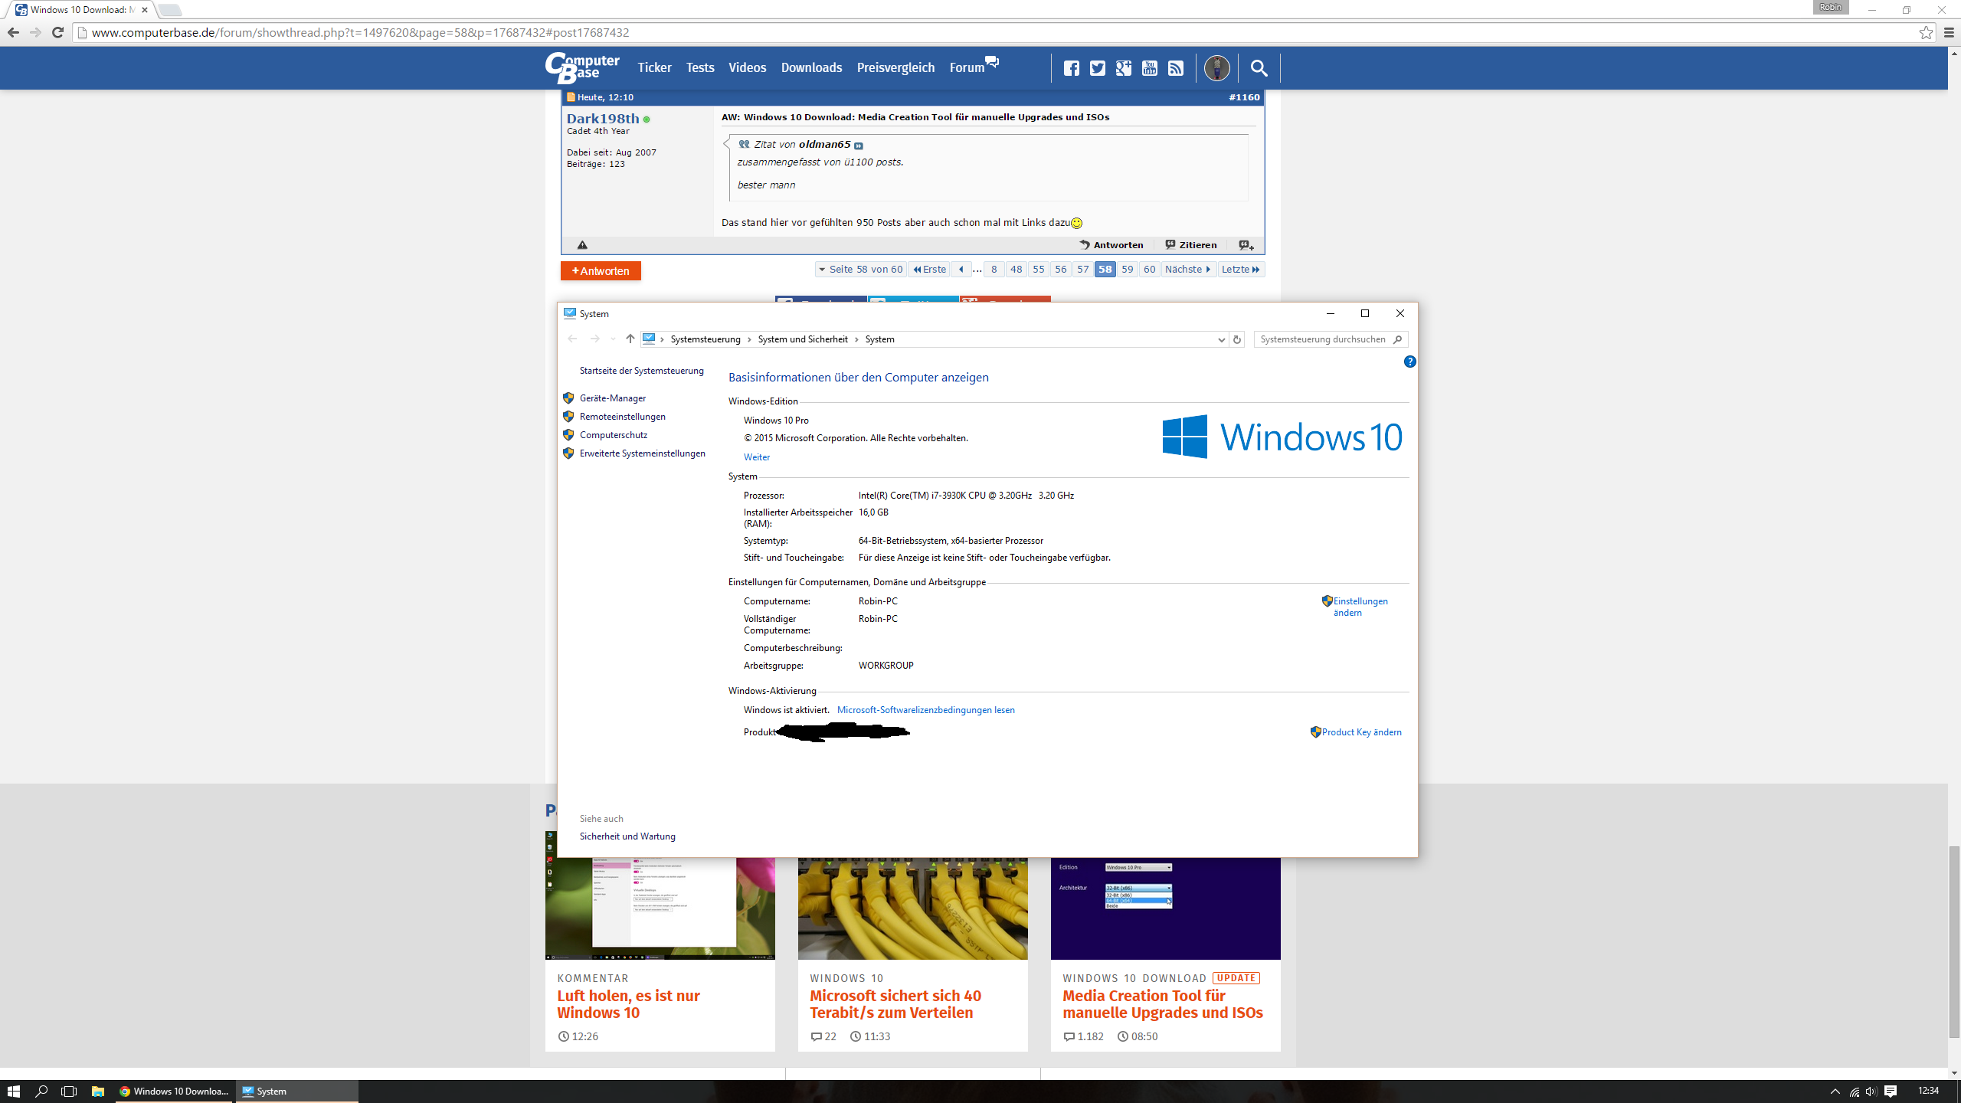Click the RSS feed icon
Image resolution: width=1961 pixels, height=1103 pixels.
pos(1175,68)
